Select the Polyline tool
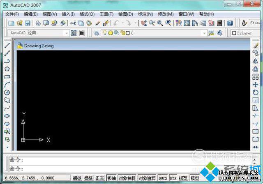Screen dimensions: 263x184 coord(7,61)
